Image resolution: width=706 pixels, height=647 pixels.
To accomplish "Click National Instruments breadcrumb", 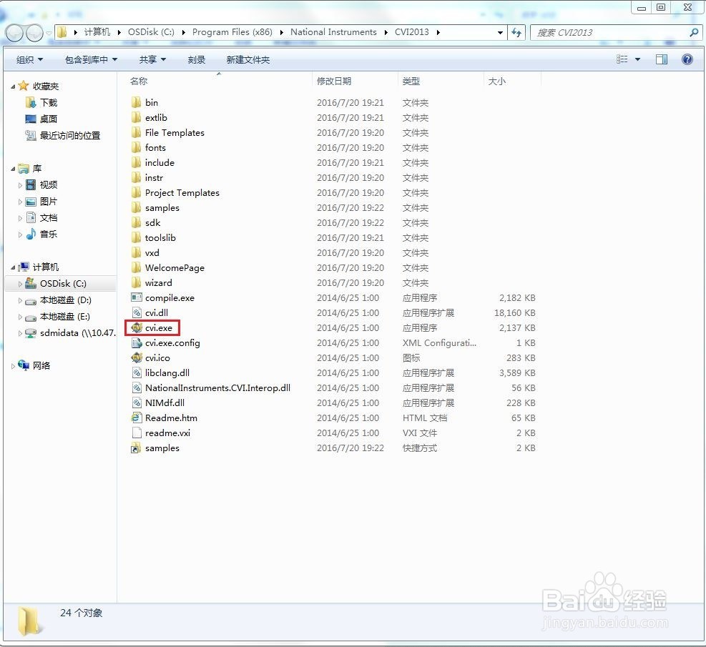I will point(333,32).
